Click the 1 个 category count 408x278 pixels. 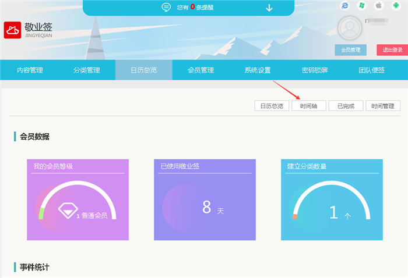[340, 212]
